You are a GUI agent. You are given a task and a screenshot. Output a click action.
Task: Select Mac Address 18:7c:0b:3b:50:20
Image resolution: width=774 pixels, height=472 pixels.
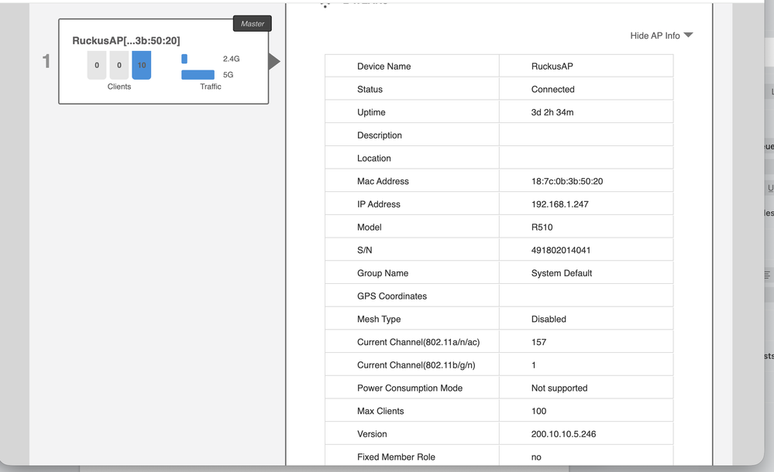pyautogui.click(x=567, y=182)
